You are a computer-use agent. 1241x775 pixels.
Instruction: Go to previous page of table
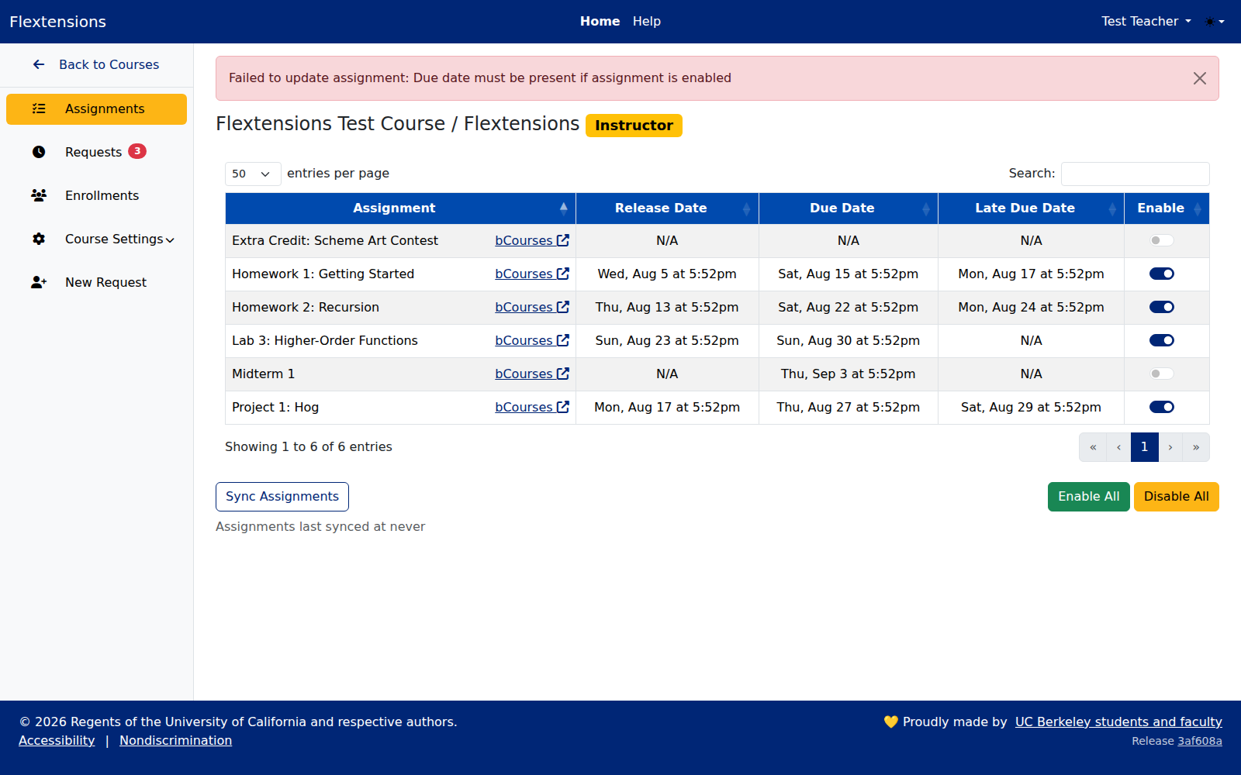point(1118,447)
